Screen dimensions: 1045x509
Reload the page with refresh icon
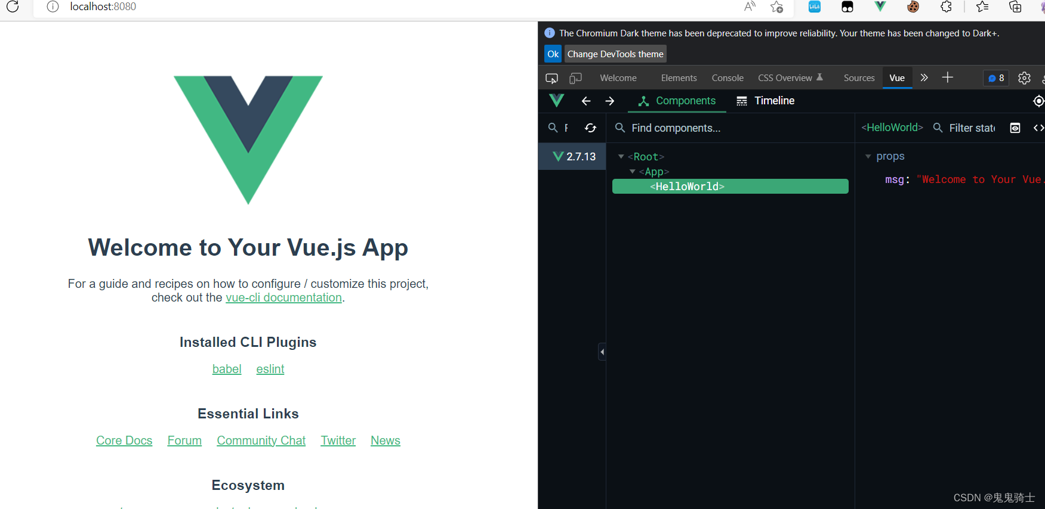(13, 7)
